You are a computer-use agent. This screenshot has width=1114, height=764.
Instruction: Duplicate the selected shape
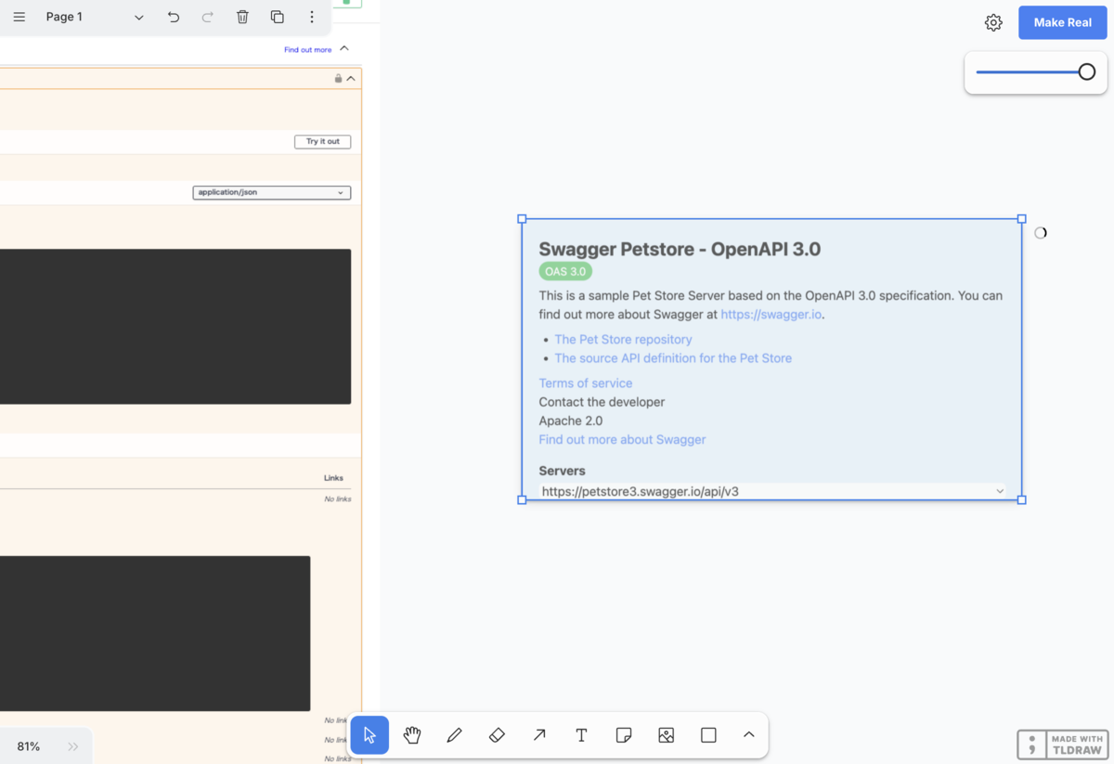pos(277,17)
